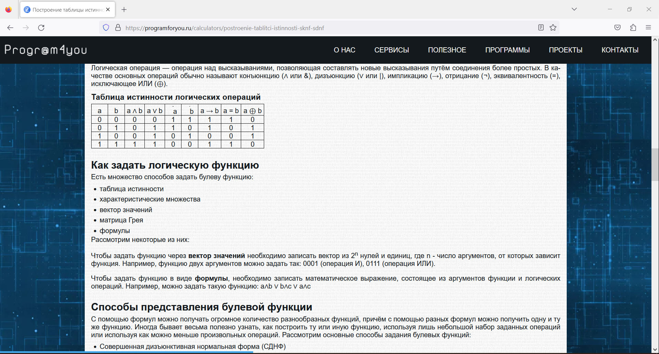The width and height of the screenshot is (659, 354).
Task: Open the hamburger application menu
Action: click(x=649, y=28)
